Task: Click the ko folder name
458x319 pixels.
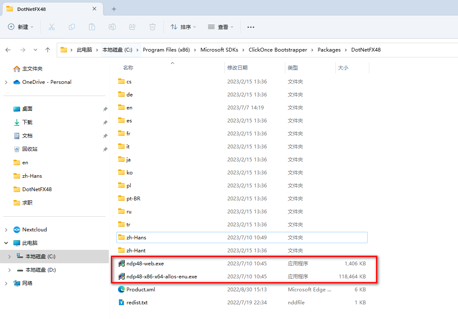Action: click(x=130, y=172)
